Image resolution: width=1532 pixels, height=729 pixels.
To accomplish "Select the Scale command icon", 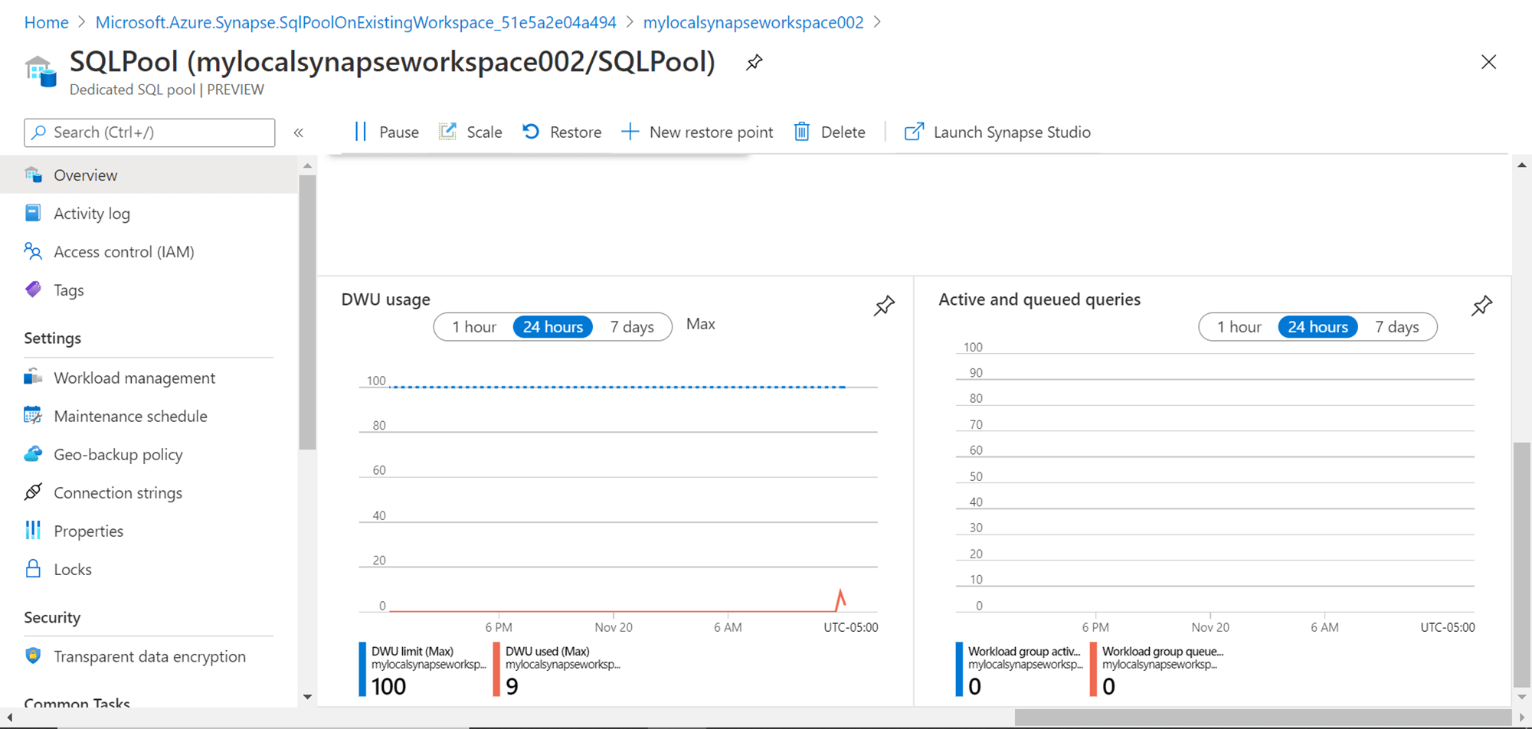I will (x=471, y=132).
